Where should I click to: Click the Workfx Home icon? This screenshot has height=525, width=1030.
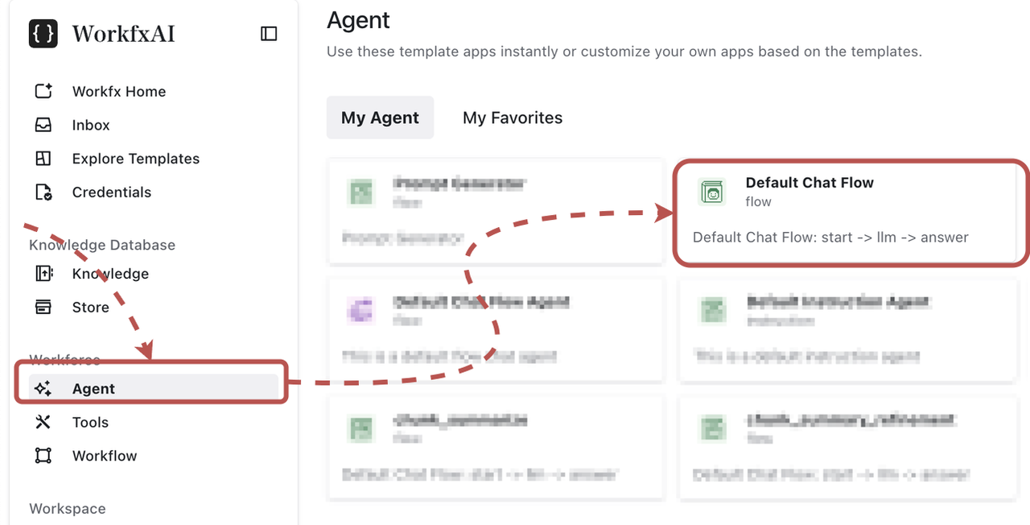point(43,92)
